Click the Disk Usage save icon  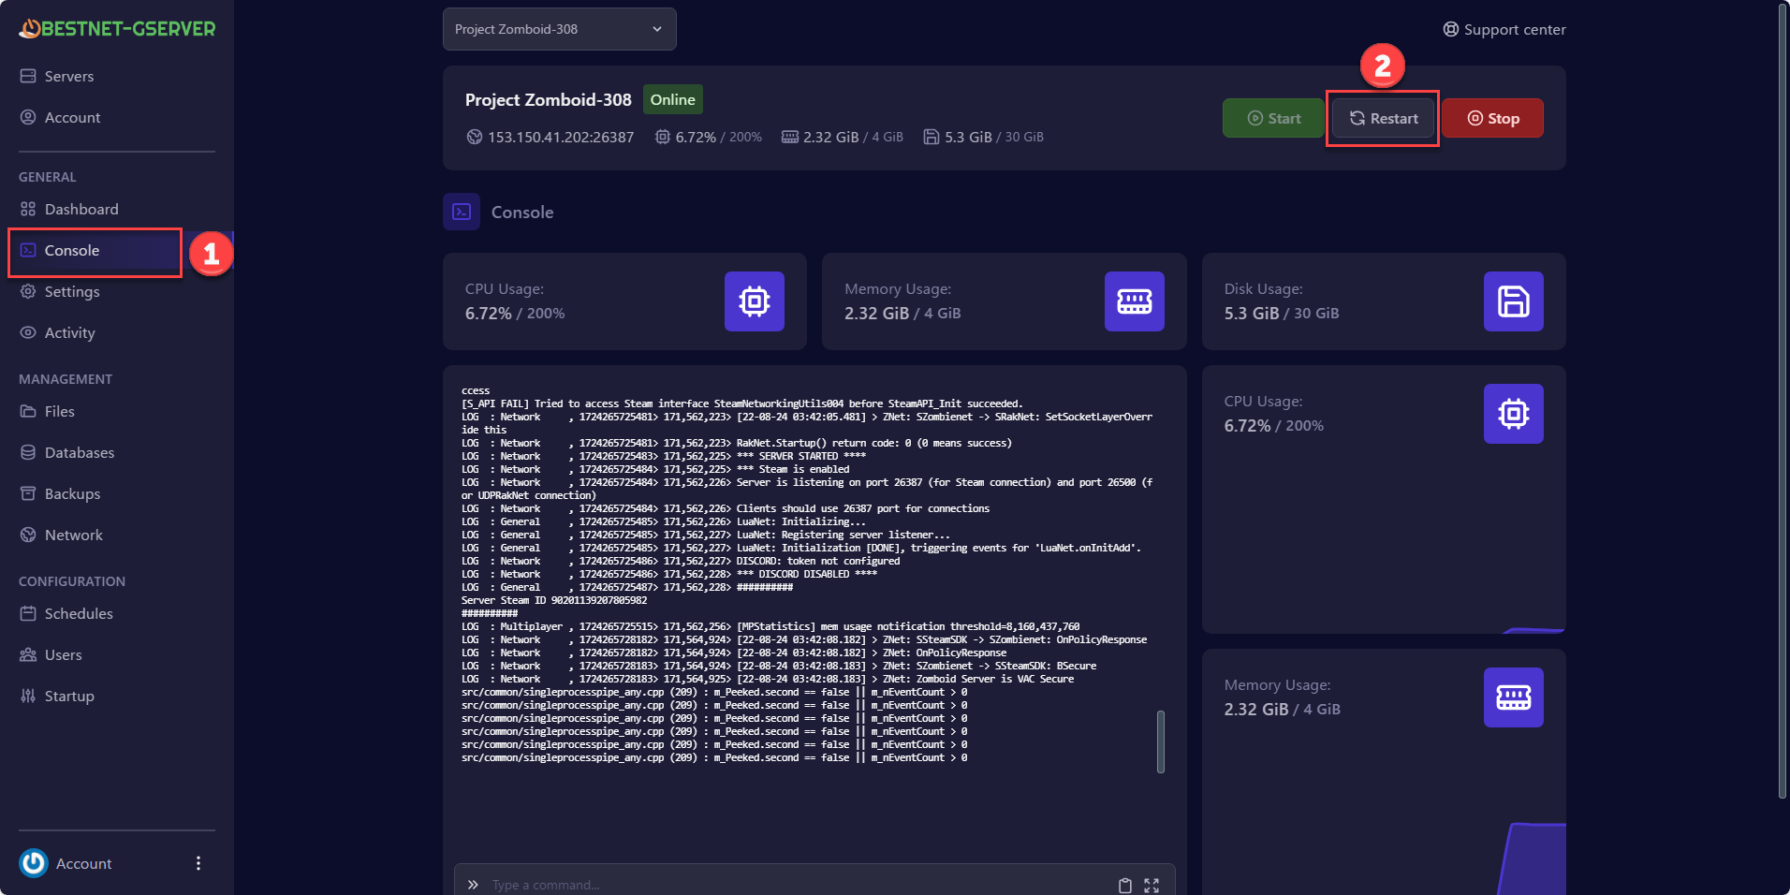click(1514, 301)
